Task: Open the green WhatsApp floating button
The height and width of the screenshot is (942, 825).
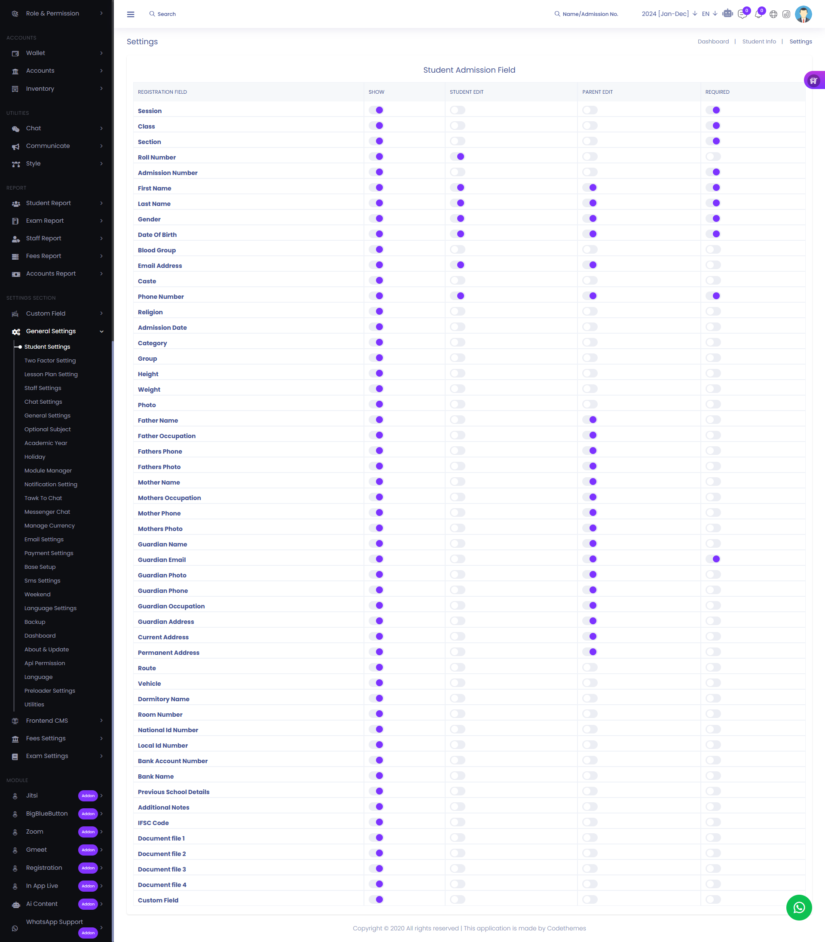Action: click(799, 908)
